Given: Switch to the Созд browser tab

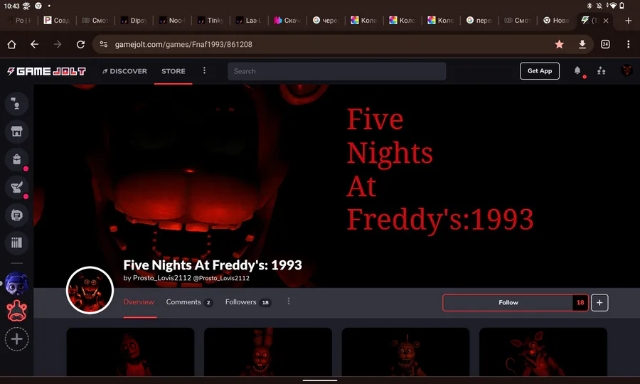Looking at the screenshot, I should (x=57, y=21).
